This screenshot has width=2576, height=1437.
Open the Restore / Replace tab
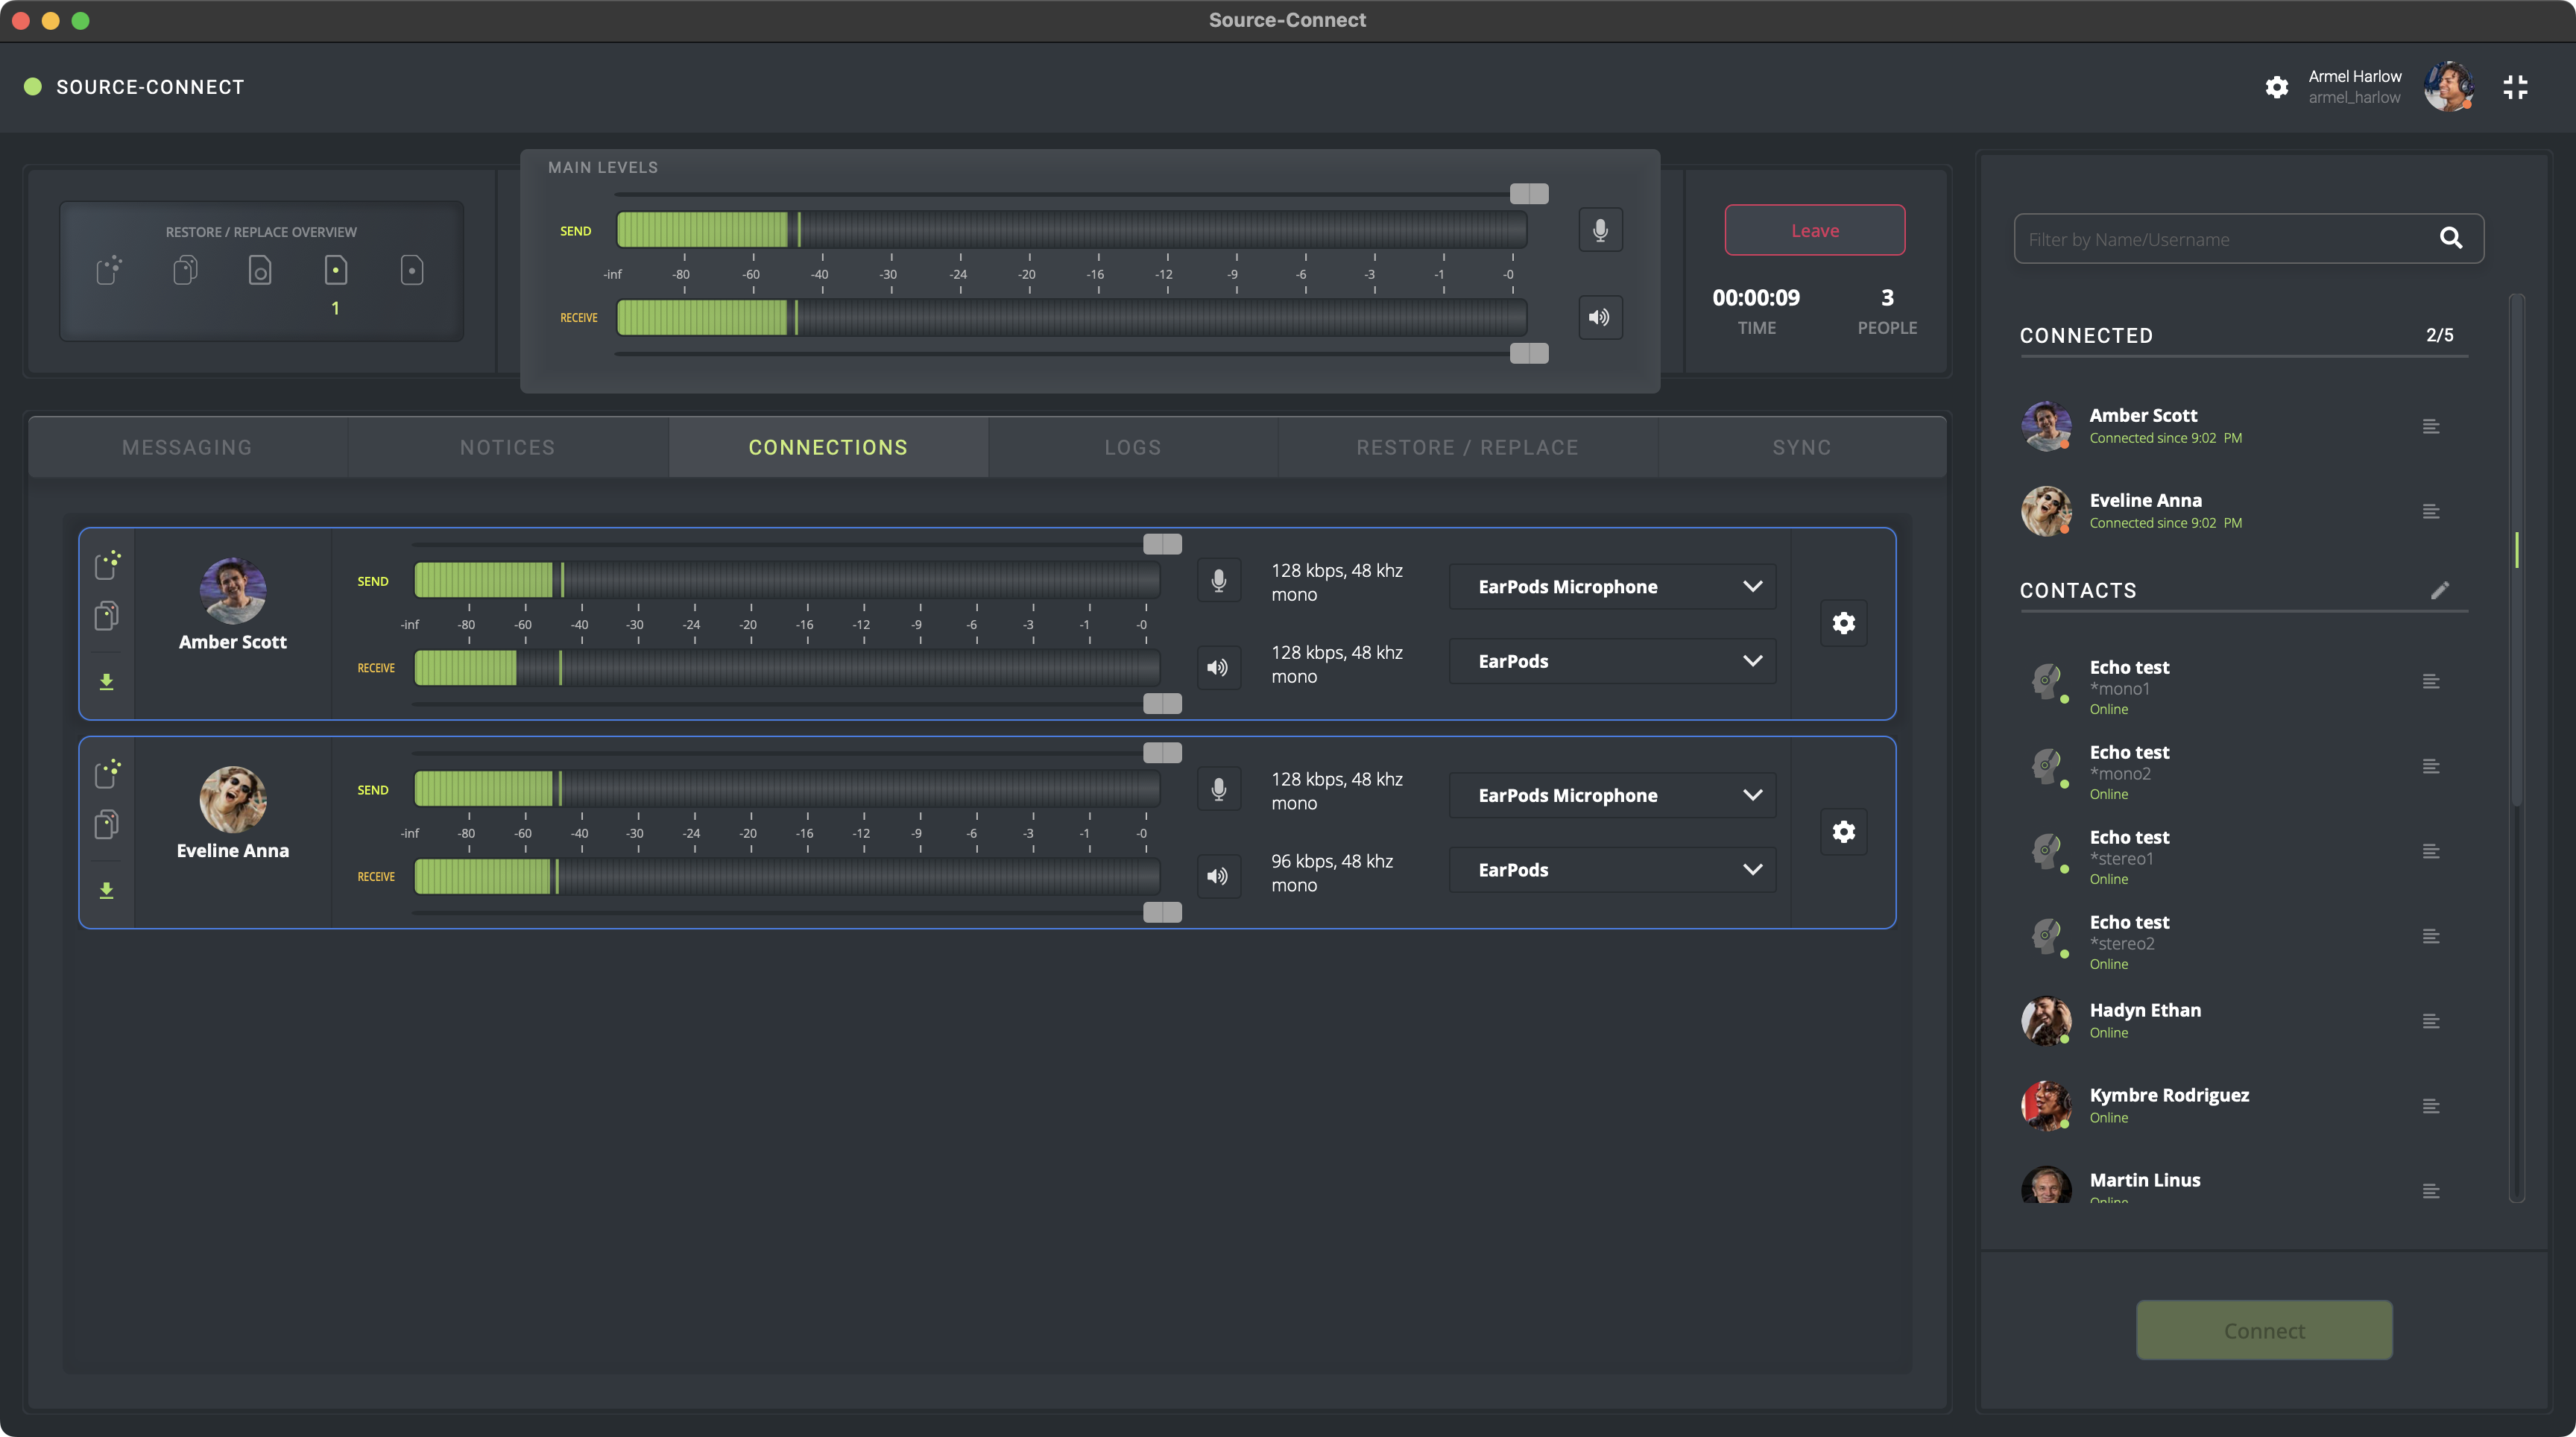point(1467,447)
